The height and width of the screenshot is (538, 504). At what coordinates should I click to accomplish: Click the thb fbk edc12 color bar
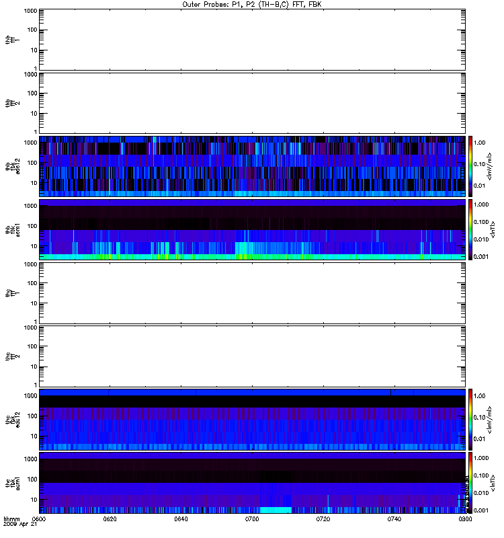(x=470, y=166)
